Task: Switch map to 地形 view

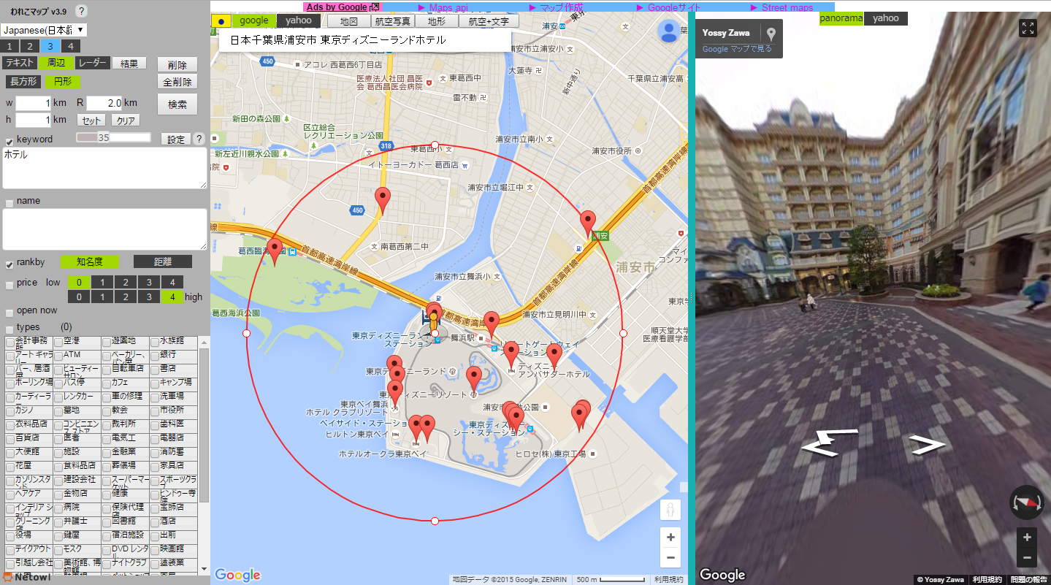Action: tap(436, 21)
